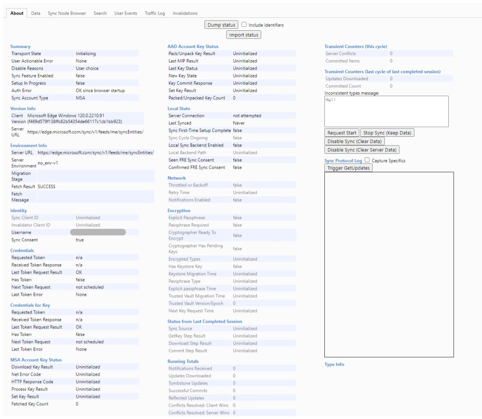Screen dimensions: 482x419
Task: Click the Trigger GetUpdates button
Action: pyautogui.click(x=348, y=168)
